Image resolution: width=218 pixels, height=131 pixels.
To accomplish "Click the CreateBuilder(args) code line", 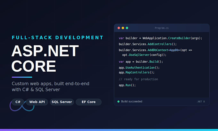I will pos(160,38).
